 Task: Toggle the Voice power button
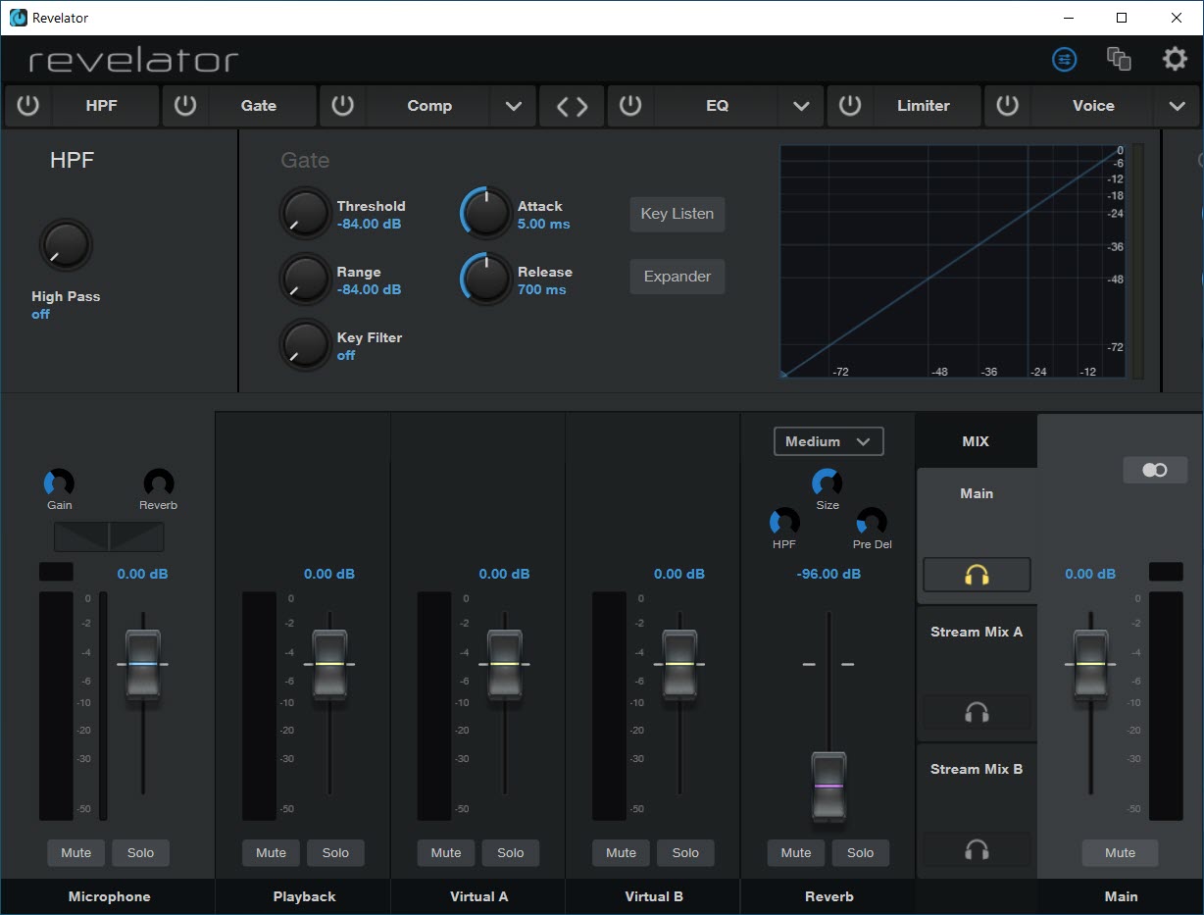[1007, 106]
